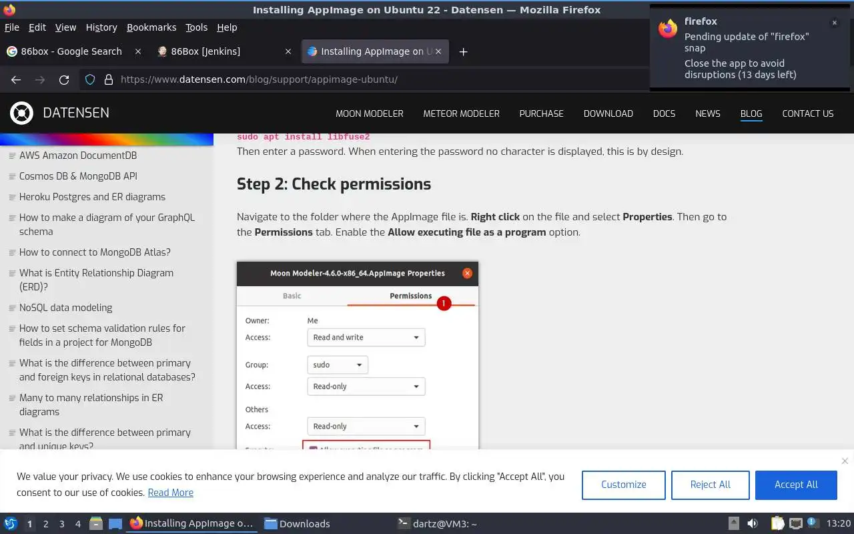Click the clipboard tray icon
854x534 pixels.
tap(778, 523)
